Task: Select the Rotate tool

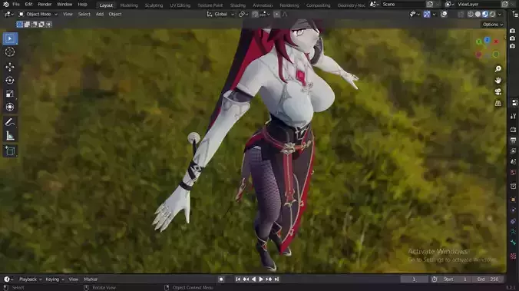Action: (10, 80)
